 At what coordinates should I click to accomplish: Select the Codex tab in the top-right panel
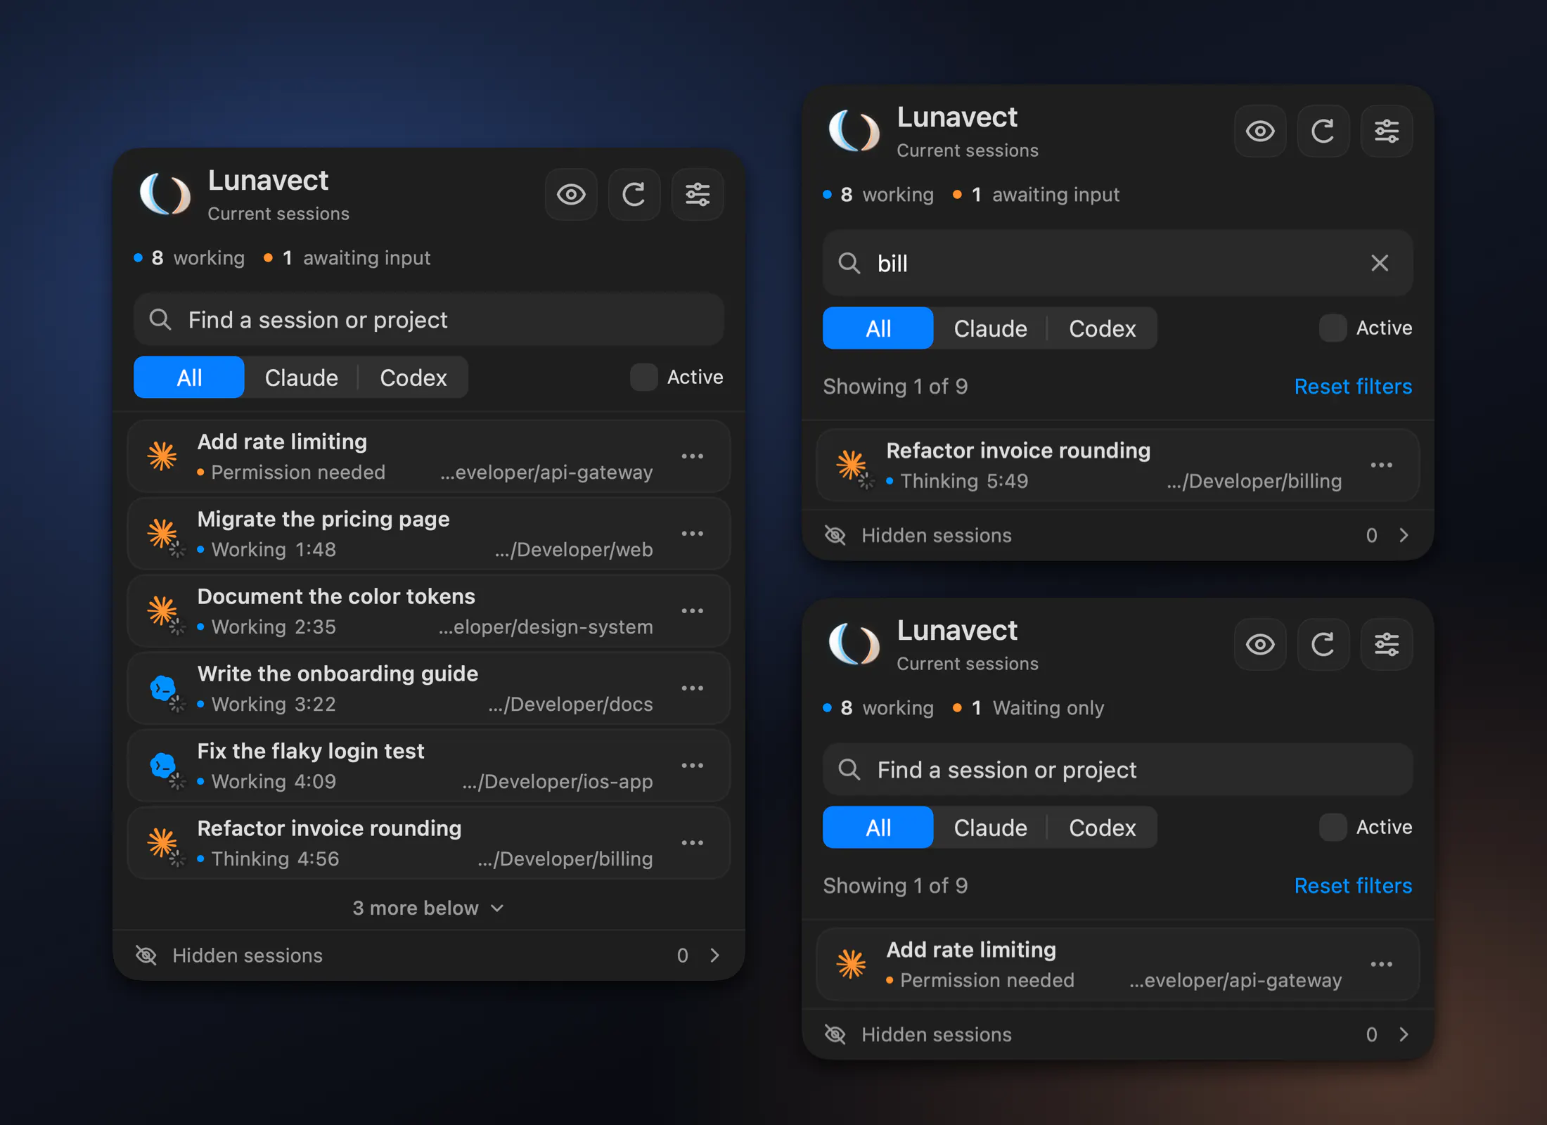tap(1103, 328)
